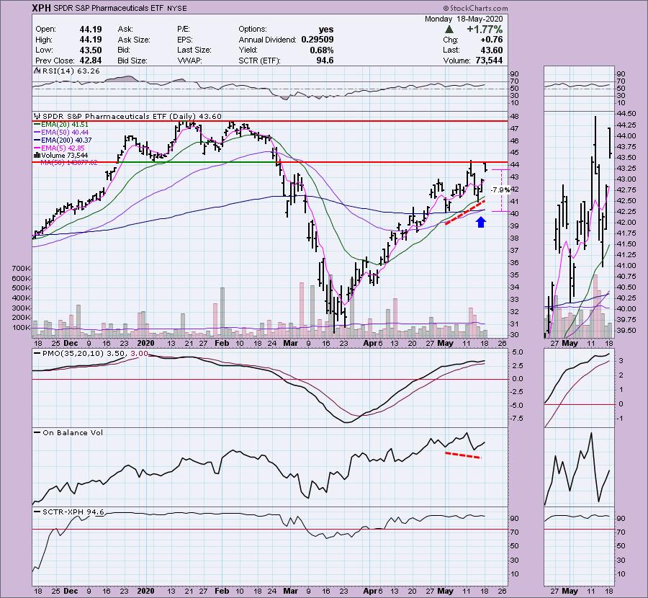Screen dimensions: 648x598
Task: Click the Open value 44.19
Action: click(91, 30)
